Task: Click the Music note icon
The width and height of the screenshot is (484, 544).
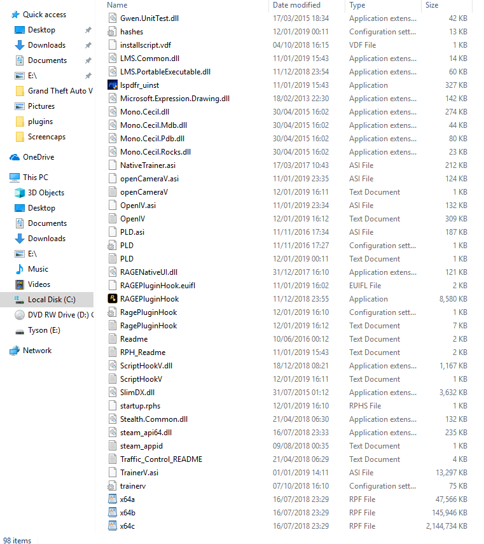Action: [20, 269]
